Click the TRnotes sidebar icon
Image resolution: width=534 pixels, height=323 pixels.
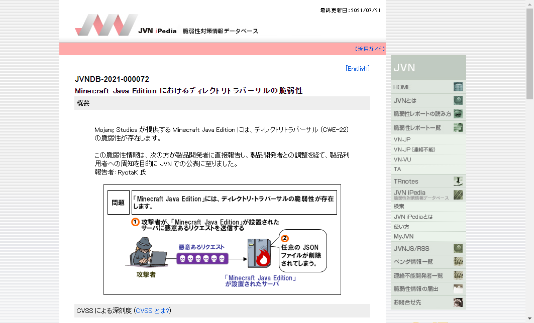point(457,181)
